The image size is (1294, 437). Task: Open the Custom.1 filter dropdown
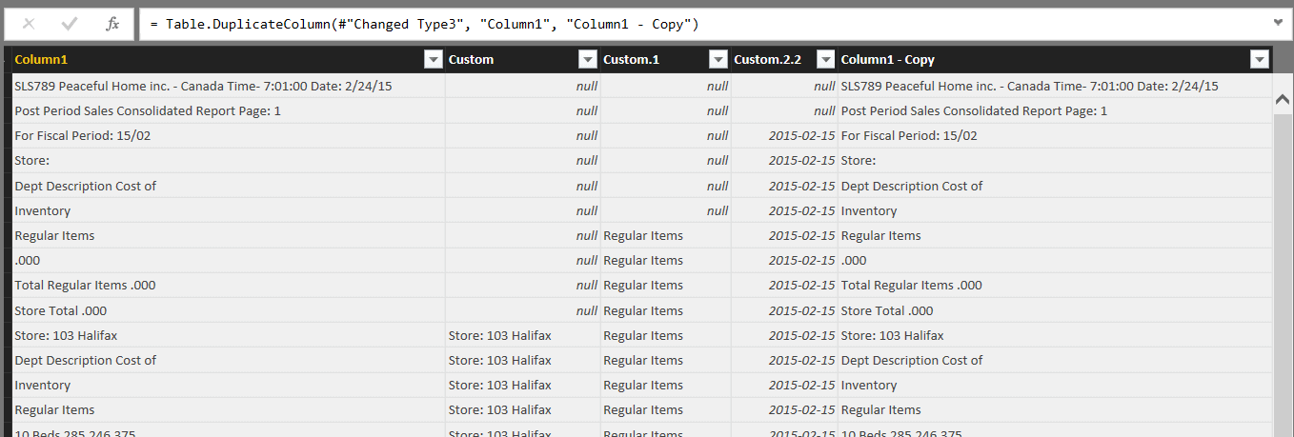pos(718,60)
